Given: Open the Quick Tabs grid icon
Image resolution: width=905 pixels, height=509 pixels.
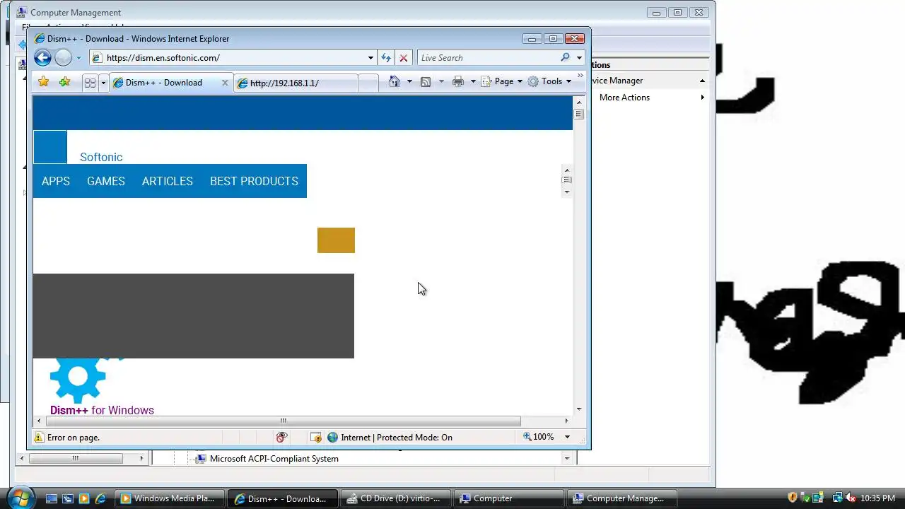Looking at the screenshot, I should coord(90,83).
